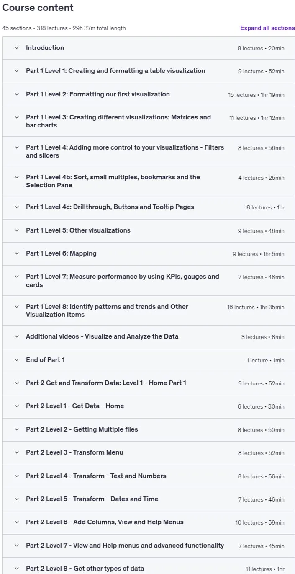Click the Expand all sections link
This screenshot has width=295, height=574.
(267, 28)
